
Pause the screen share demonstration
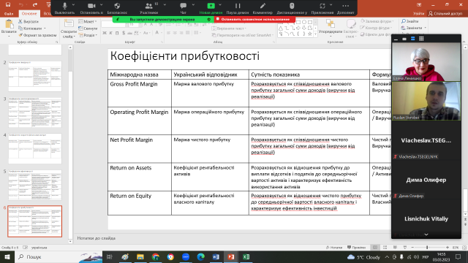click(x=238, y=8)
